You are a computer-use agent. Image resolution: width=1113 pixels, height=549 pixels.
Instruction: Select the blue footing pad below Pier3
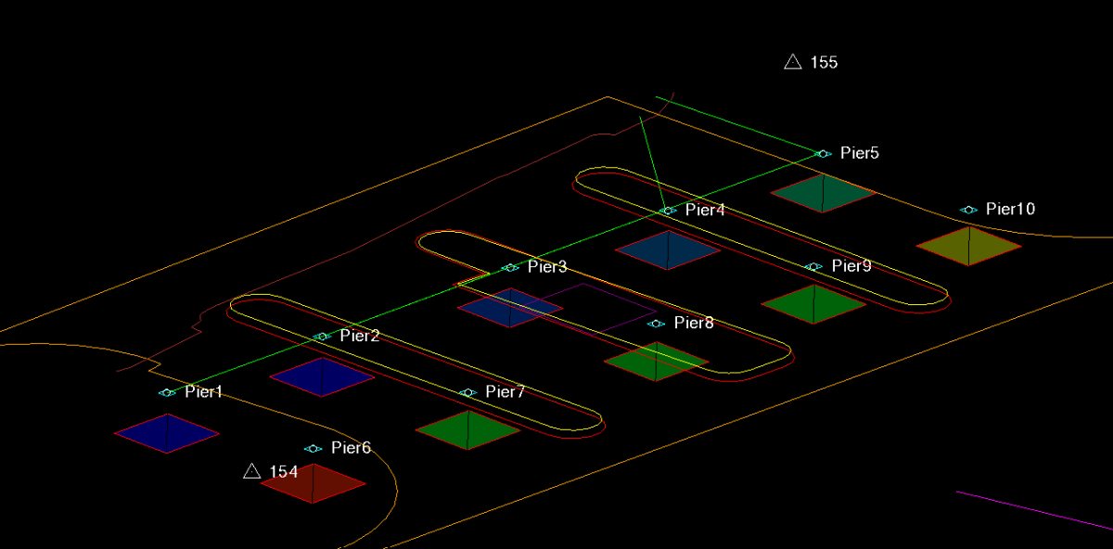coord(510,308)
